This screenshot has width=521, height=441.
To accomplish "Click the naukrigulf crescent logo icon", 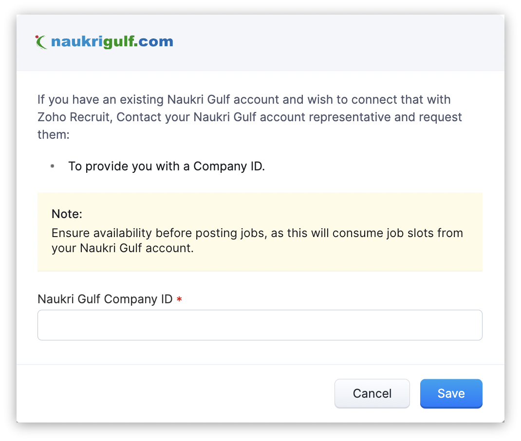I will tap(41, 42).
